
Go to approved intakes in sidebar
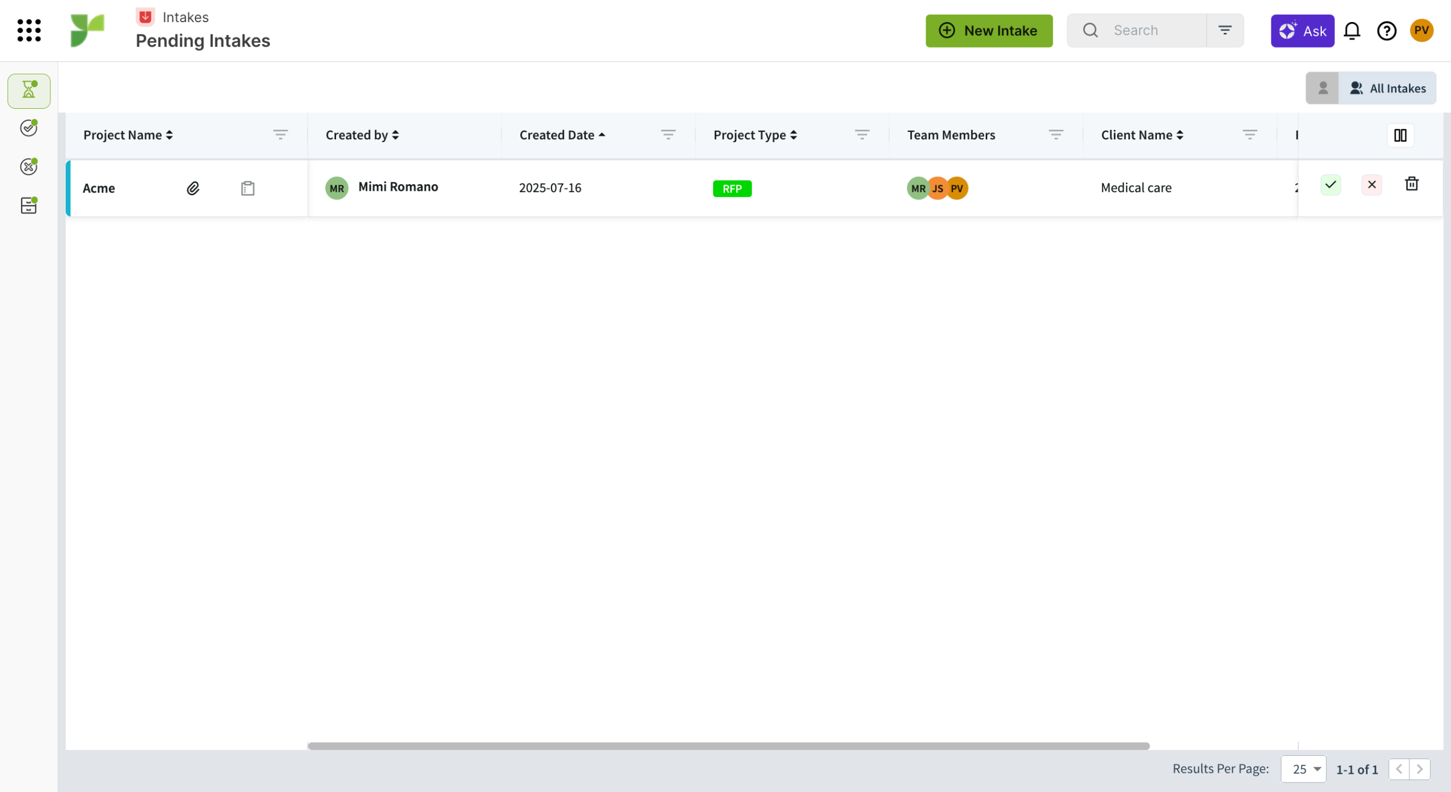coord(29,128)
